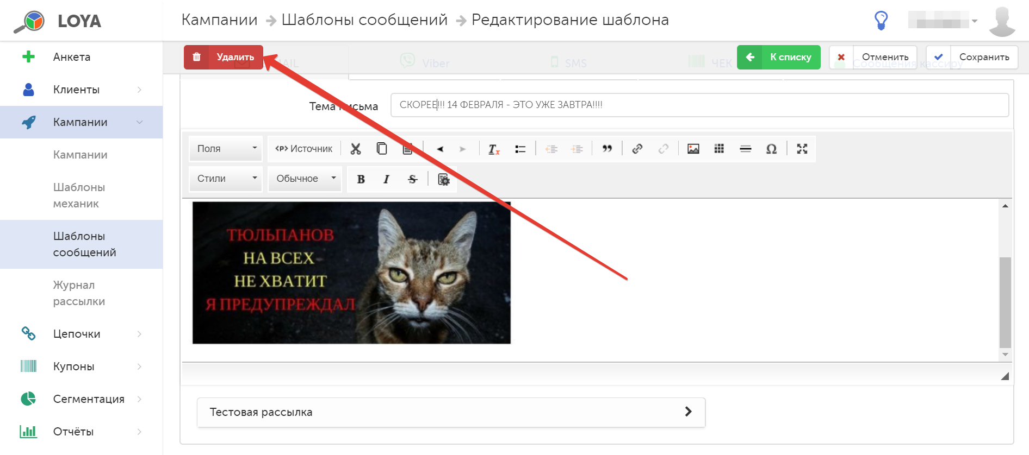Click the Cut scissors icon

[x=356, y=149]
